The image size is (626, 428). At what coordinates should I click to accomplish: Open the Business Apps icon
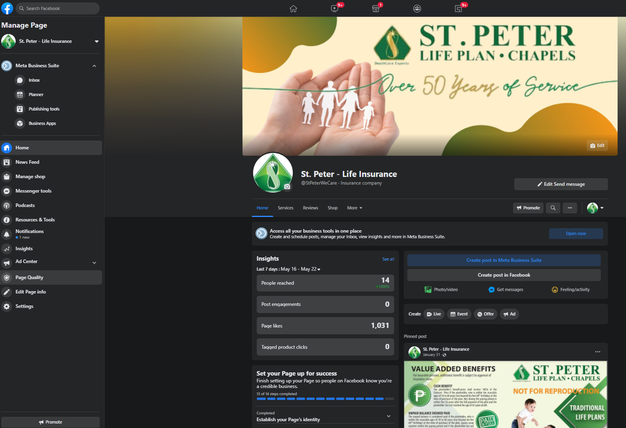tap(20, 124)
